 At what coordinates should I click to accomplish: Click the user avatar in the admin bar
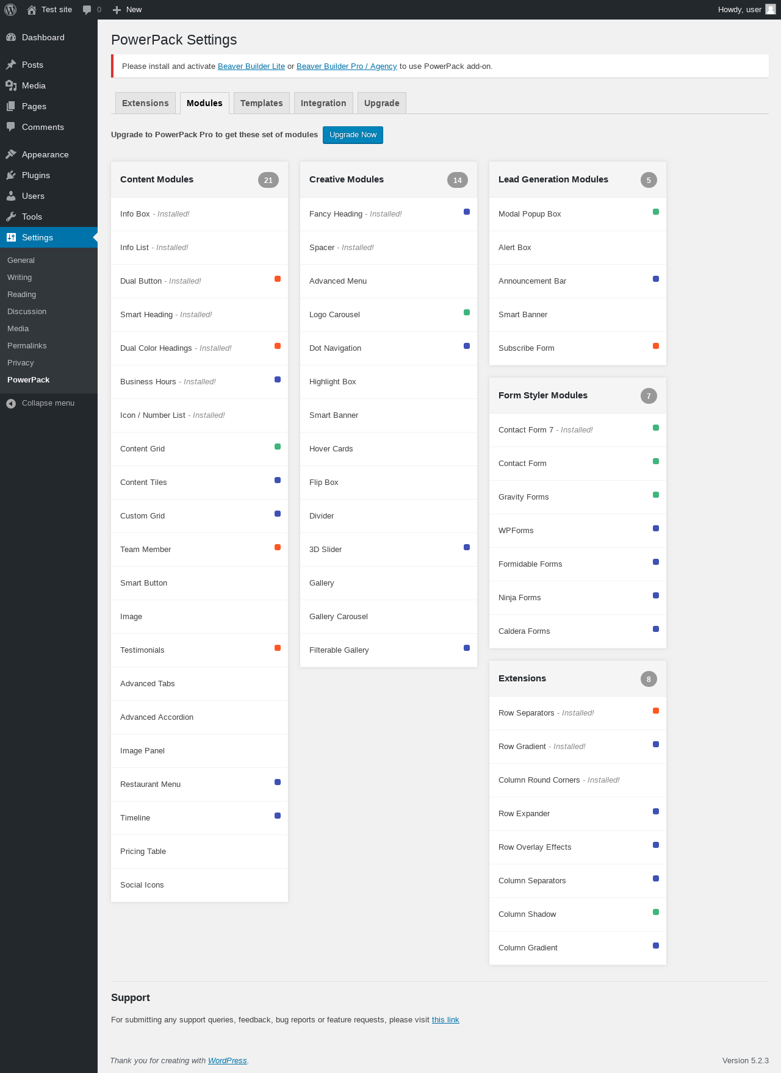(x=771, y=9)
